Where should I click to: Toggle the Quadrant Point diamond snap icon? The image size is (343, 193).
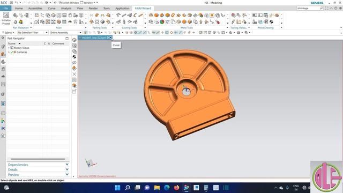pyautogui.click(x=171, y=33)
